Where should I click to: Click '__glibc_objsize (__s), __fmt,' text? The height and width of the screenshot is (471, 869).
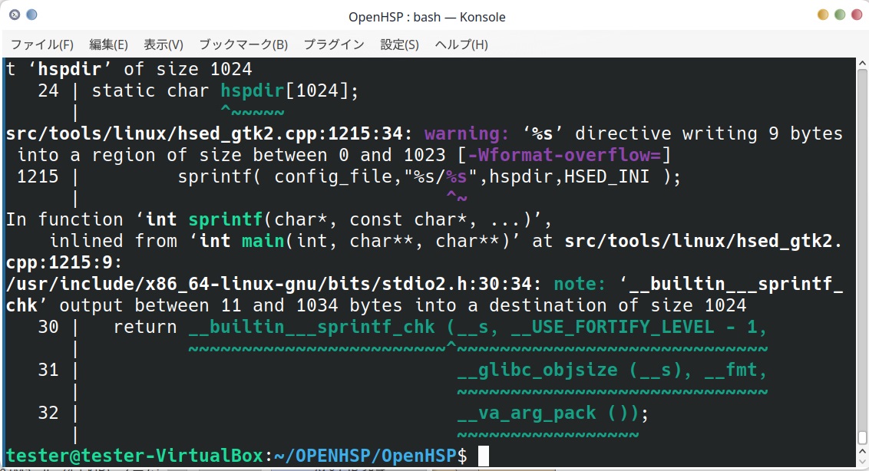pos(613,371)
